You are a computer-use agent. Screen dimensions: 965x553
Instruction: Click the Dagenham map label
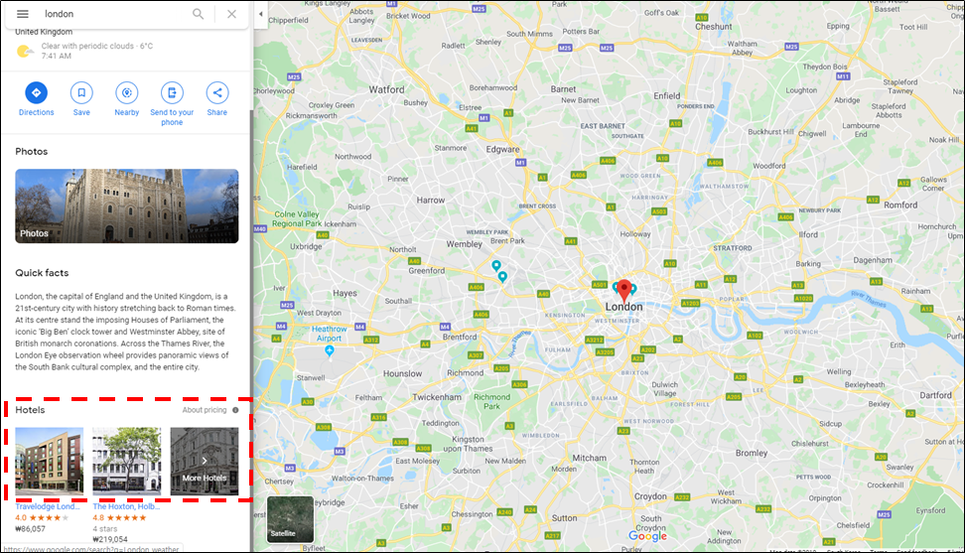872,260
